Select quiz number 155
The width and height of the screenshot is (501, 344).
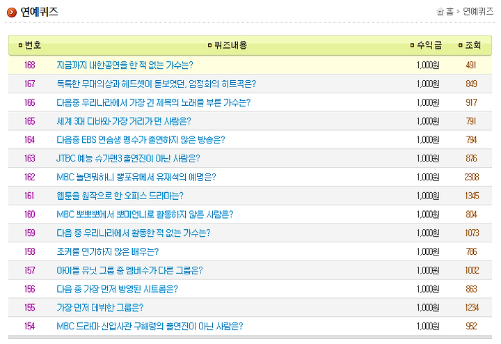[x=30, y=308]
